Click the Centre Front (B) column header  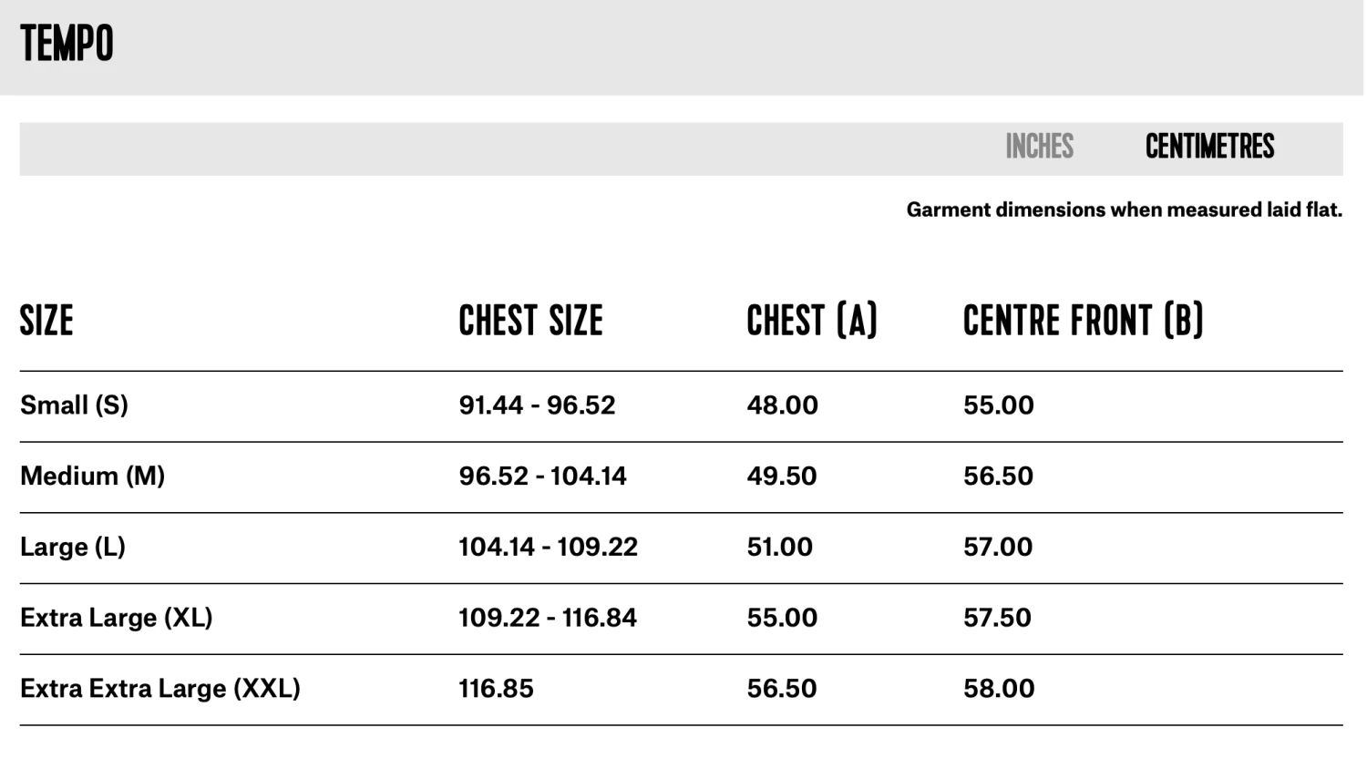click(x=1083, y=321)
